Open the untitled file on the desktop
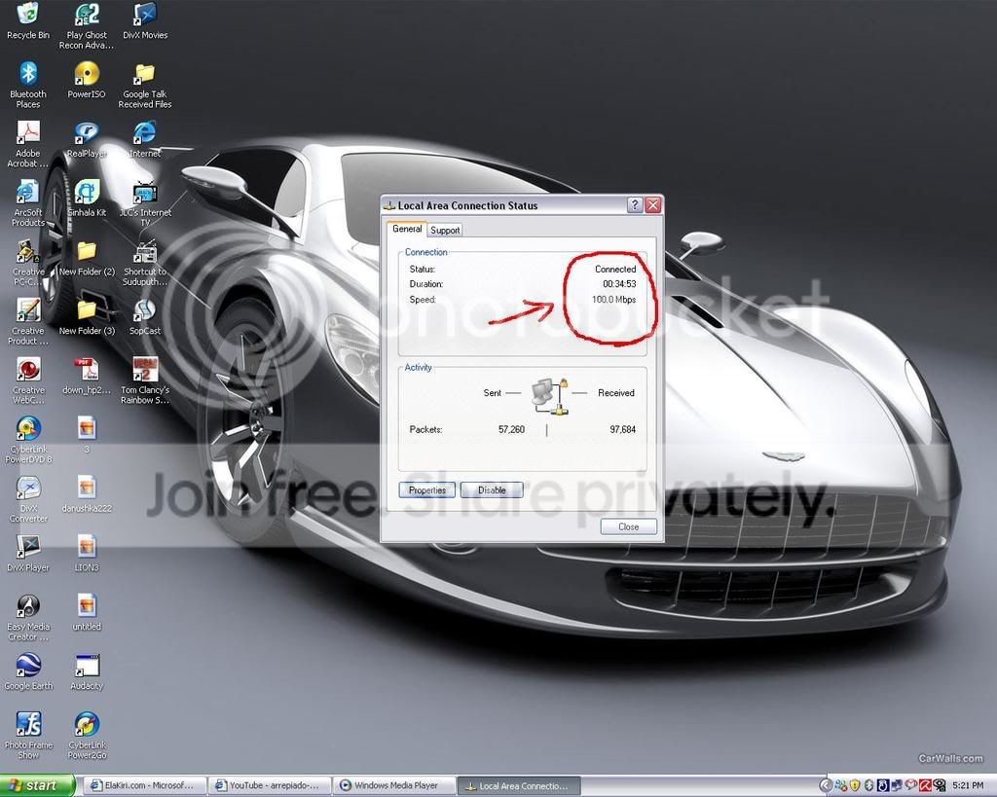This screenshot has width=997, height=797. [x=87, y=612]
